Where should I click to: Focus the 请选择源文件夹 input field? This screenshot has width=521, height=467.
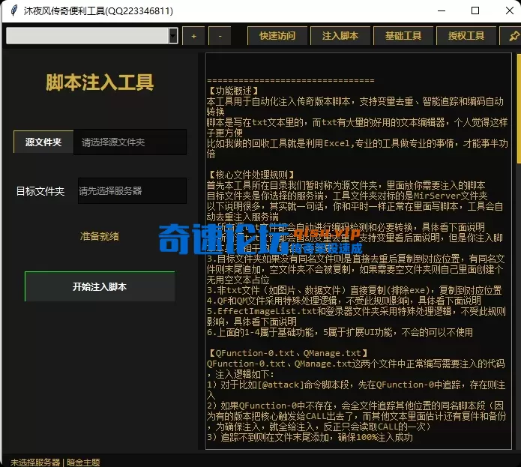click(x=130, y=142)
